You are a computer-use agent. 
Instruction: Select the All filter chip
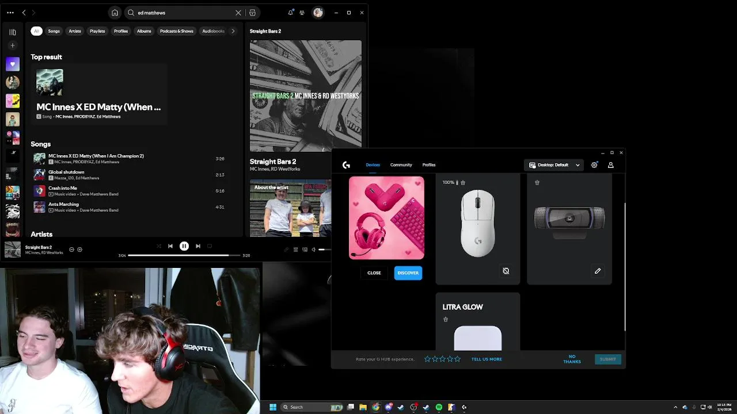36,31
